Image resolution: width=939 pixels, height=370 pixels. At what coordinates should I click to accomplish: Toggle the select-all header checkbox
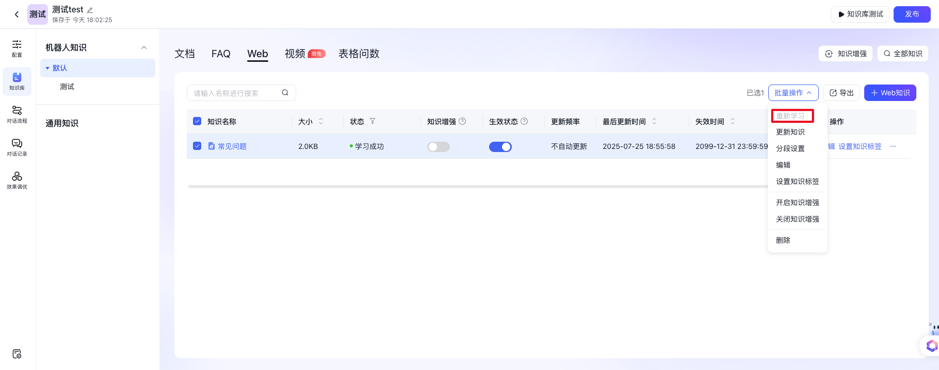197,122
